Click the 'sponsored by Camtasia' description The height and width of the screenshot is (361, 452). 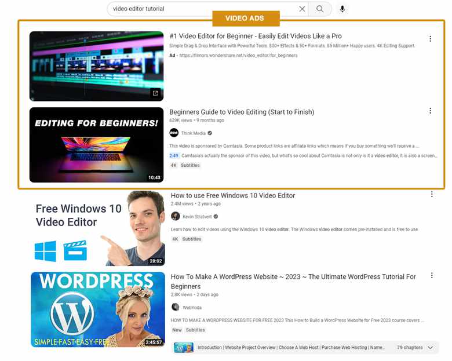point(294,146)
